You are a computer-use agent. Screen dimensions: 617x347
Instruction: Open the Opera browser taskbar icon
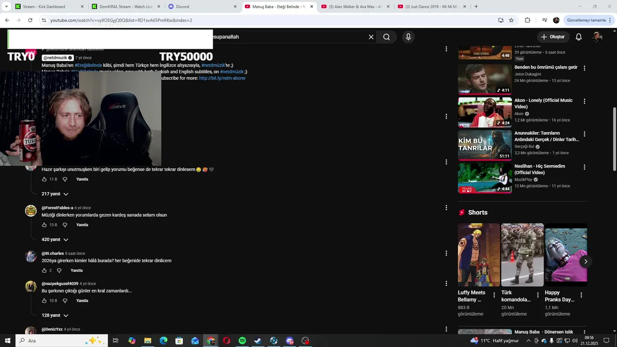(226, 341)
